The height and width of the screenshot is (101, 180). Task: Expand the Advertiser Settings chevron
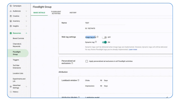coord(26,87)
